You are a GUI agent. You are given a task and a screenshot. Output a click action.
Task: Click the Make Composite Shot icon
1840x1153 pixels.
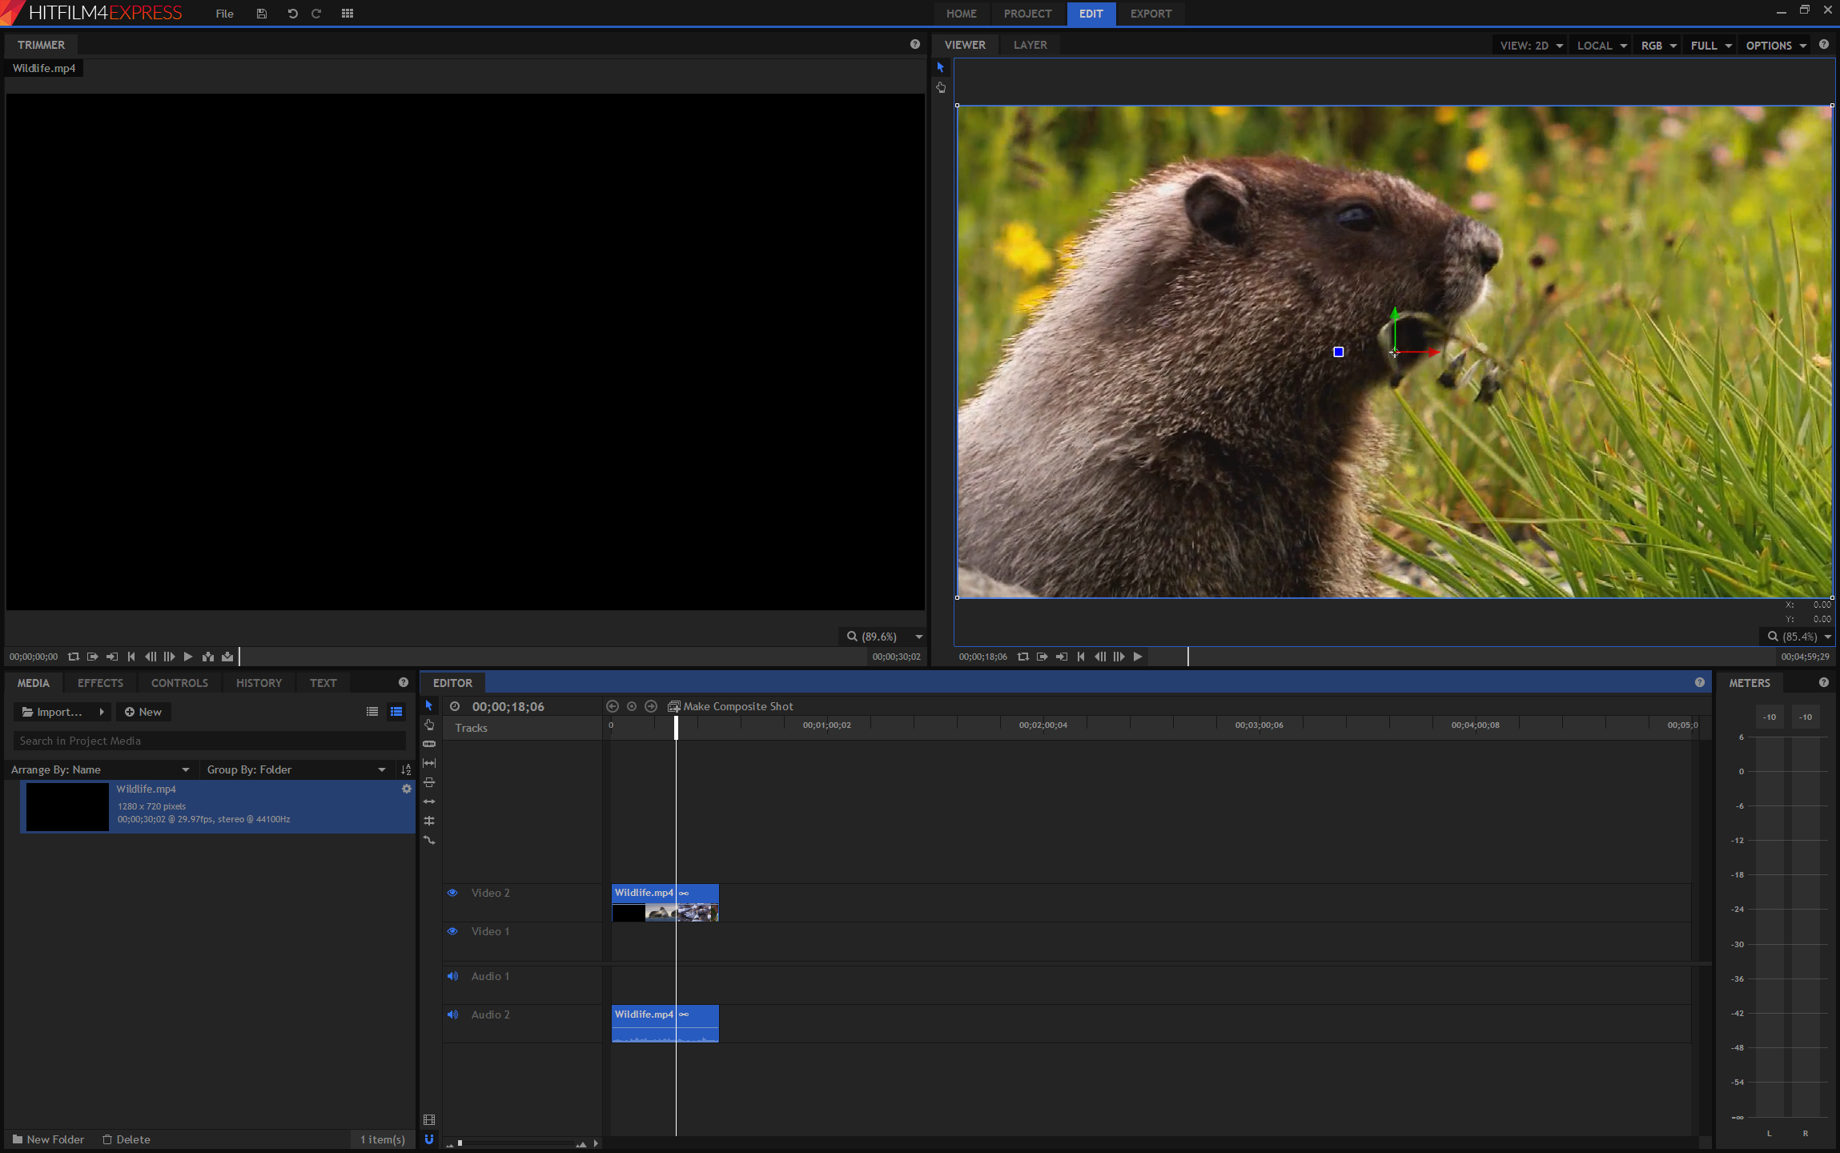[x=674, y=706]
